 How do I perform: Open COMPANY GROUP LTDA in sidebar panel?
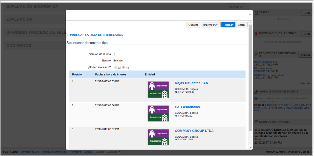click(x=269, y=75)
